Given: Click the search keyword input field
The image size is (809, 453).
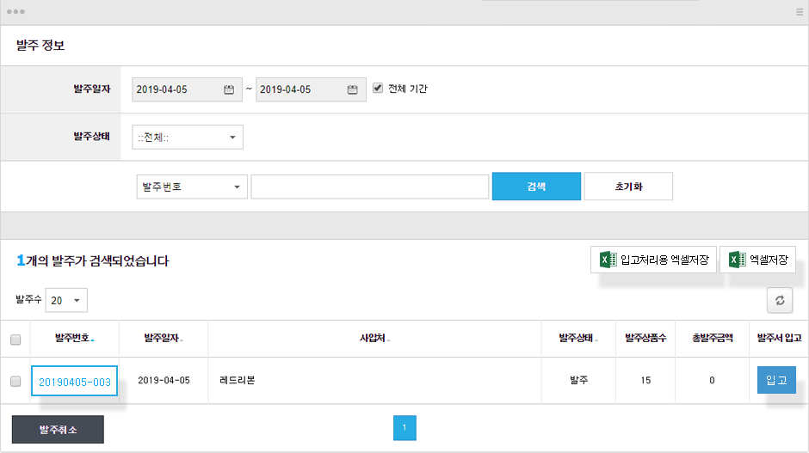Looking at the screenshot, I should [369, 187].
